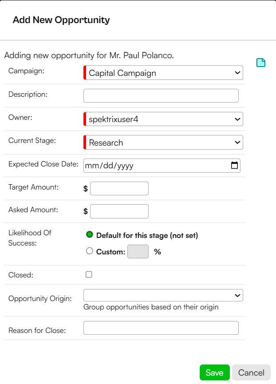Expand the Opportunity Origin dropdown
276x384 pixels.
click(x=163, y=295)
